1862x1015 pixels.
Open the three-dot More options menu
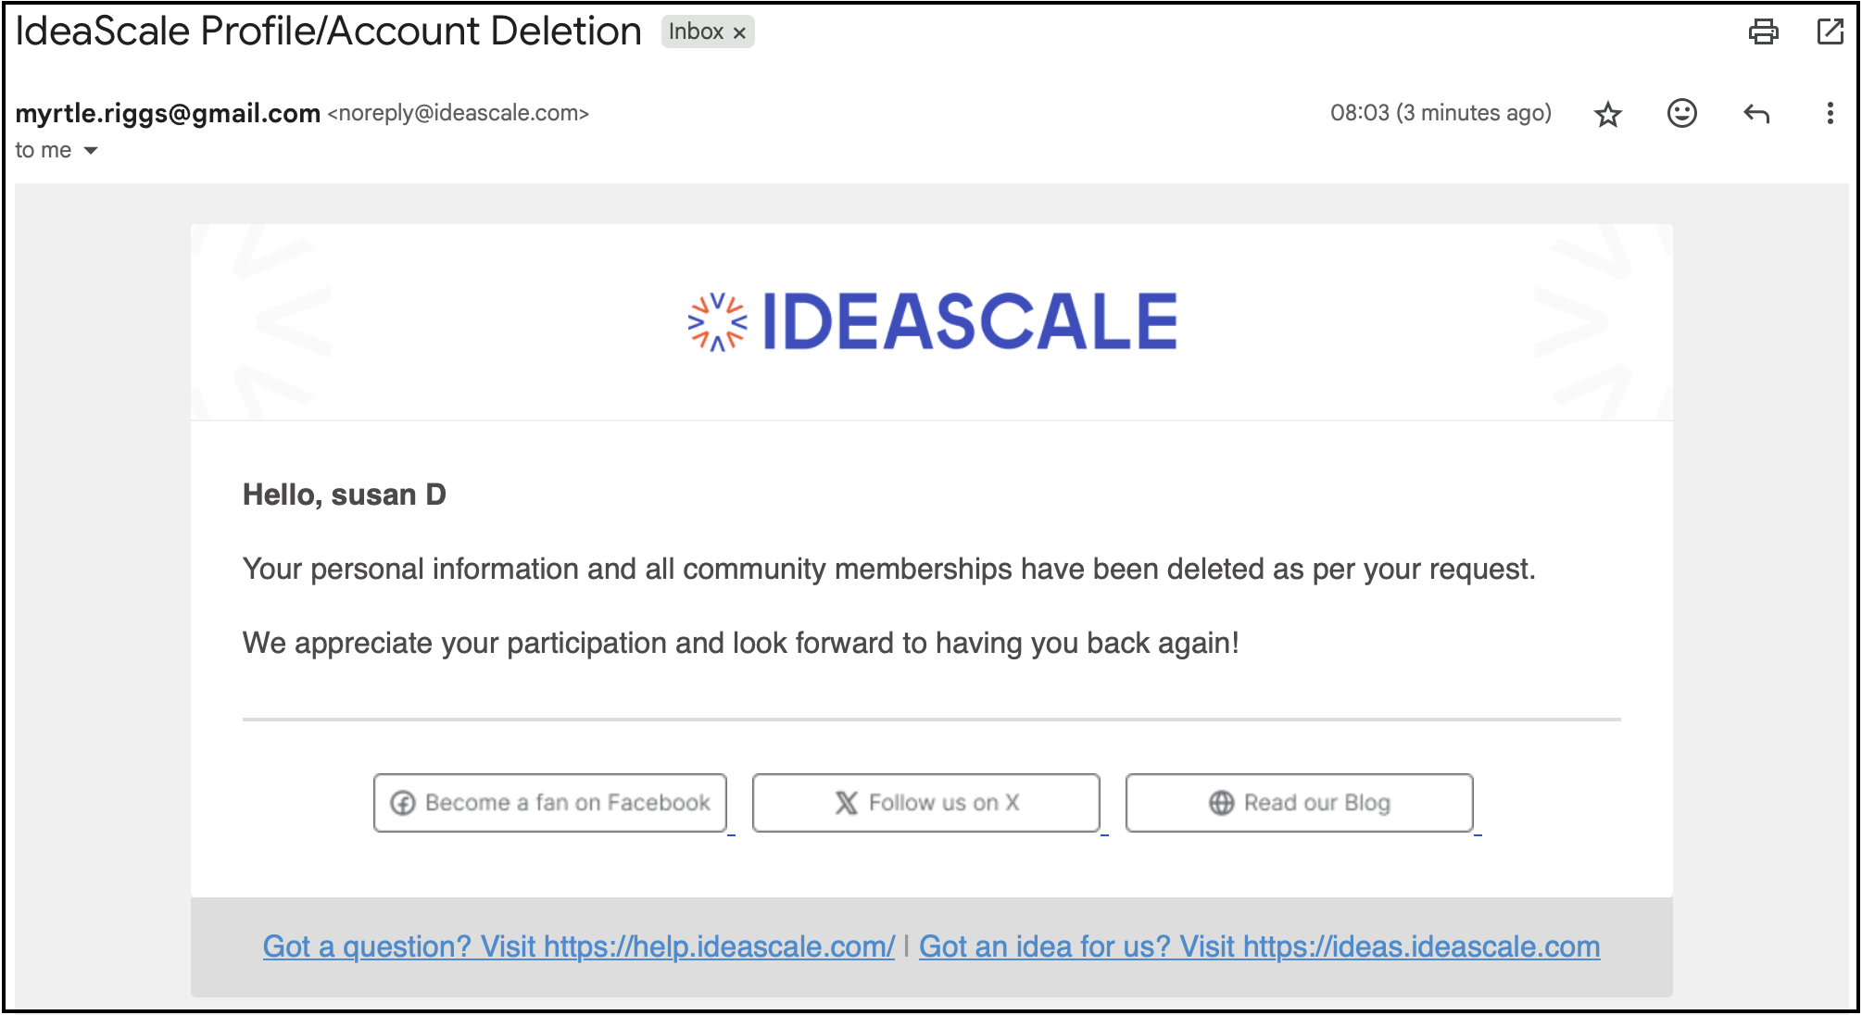(1830, 113)
